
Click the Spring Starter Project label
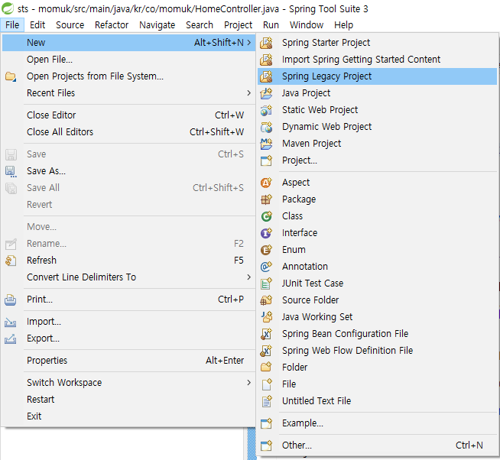click(x=326, y=43)
